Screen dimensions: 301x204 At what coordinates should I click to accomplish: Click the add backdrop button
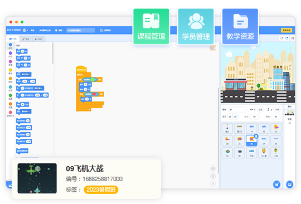click(289, 184)
